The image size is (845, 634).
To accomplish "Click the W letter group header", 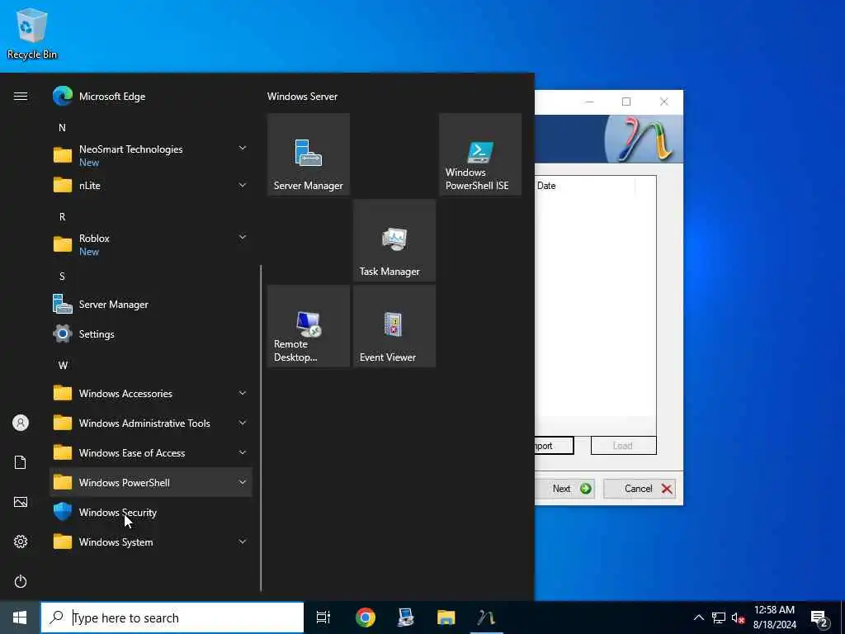I will [x=63, y=365].
